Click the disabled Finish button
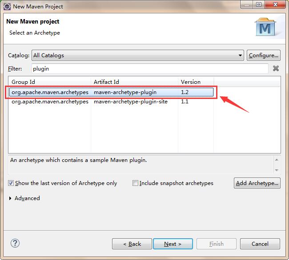Image resolution: width=289 pixels, height=260 pixels. click(x=217, y=244)
